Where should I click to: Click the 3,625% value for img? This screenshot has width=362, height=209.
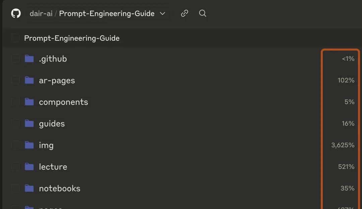tap(343, 145)
